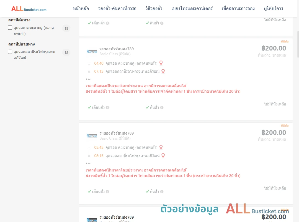
Task: Click เลื่อนตั๋ว info icon in 05:45 trip
Action: [107, 191]
